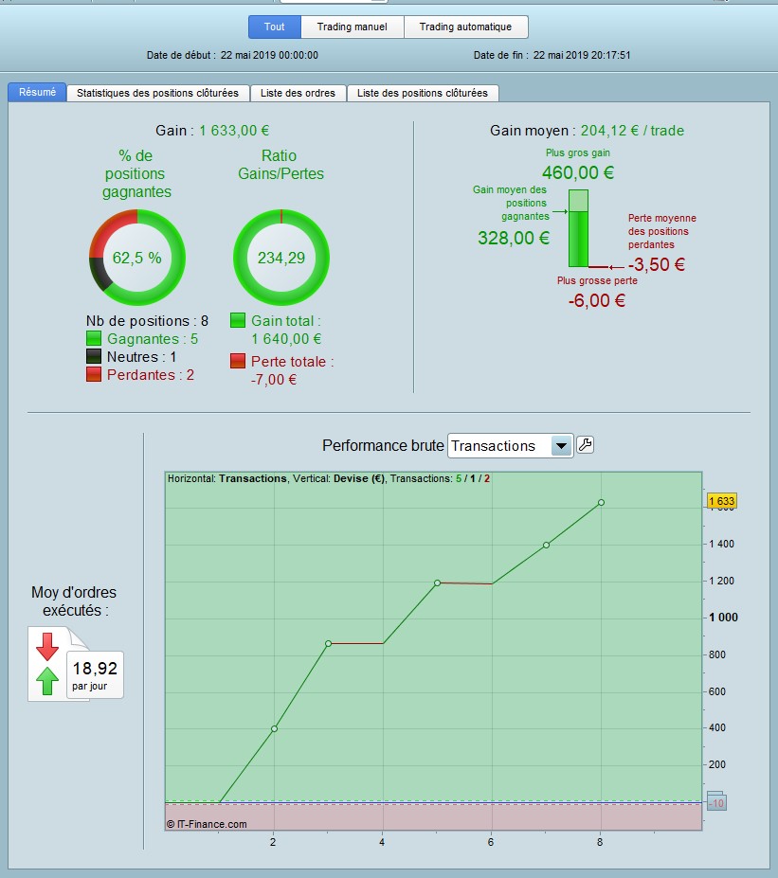
Task: Click the -7,00 € total loss value
Action: [x=273, y=380]
